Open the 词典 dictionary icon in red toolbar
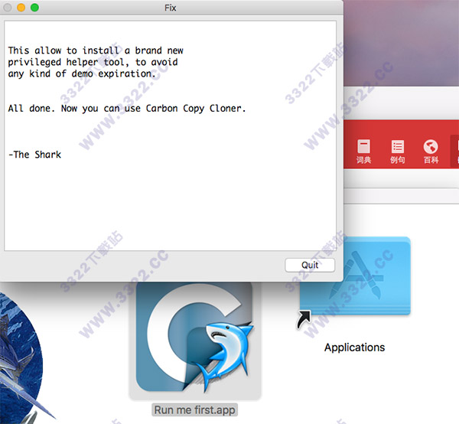Screen dimensions: 459x424 (x=363, y=151)
